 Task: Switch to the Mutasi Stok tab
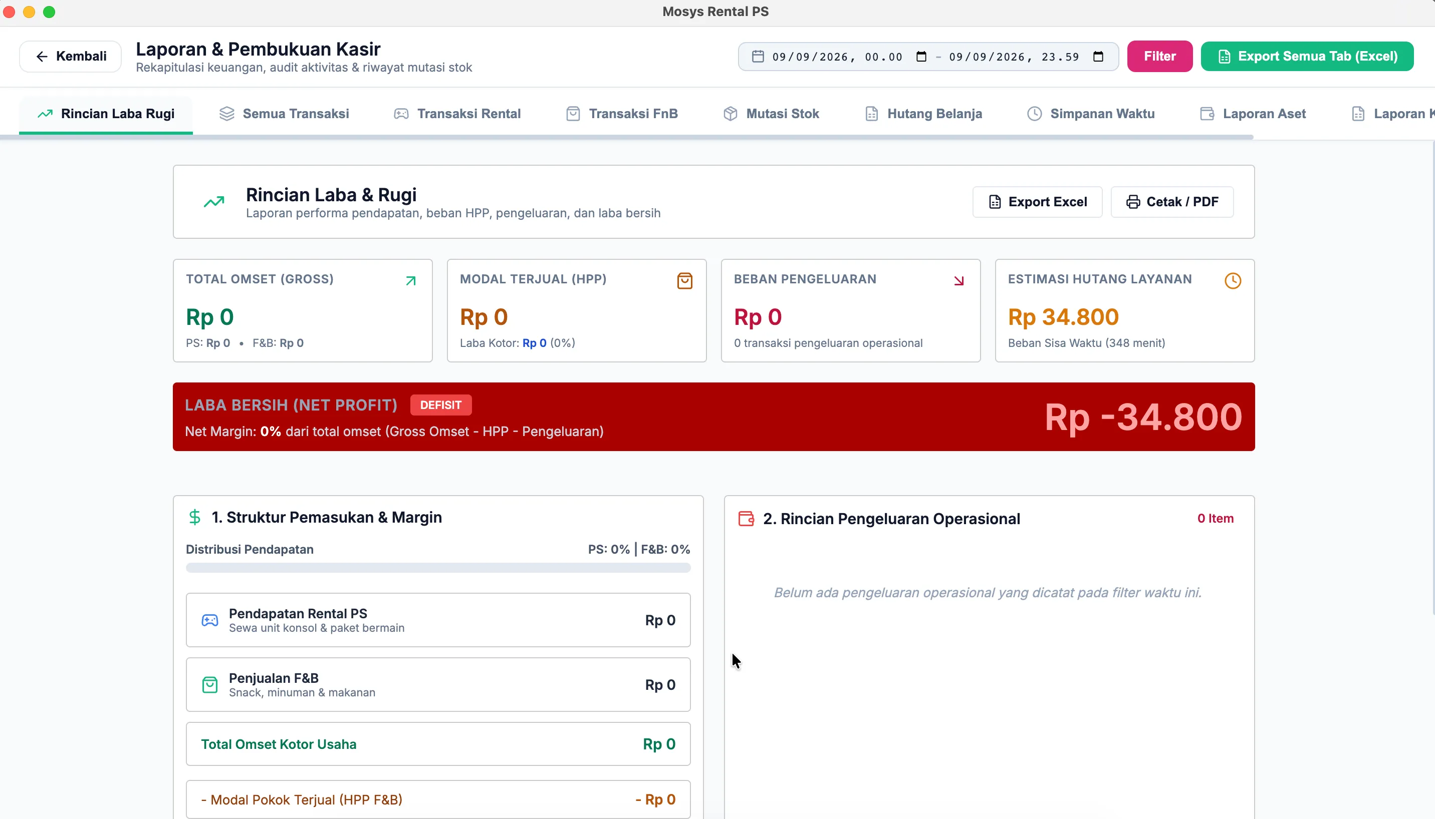pyautogui.click(x=771, y=114)
